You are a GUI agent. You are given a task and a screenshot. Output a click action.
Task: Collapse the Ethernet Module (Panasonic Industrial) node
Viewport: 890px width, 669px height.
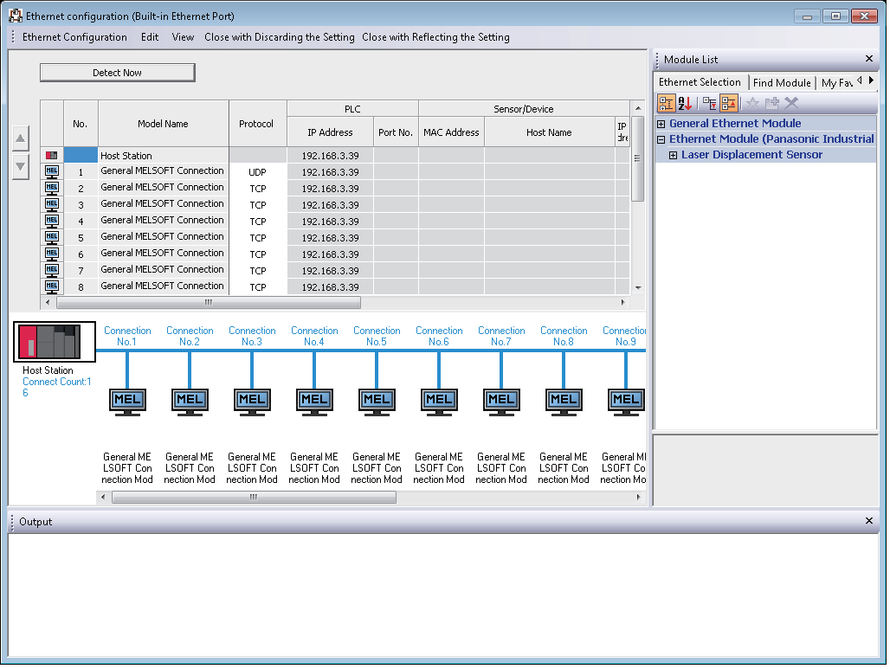pyautogui.click(x=661, y=139)
